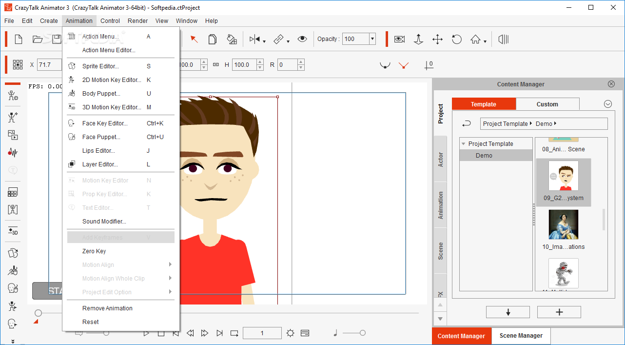625x345 pixels.
Task: Close the Content Manager panel
Action: point(611,84)
